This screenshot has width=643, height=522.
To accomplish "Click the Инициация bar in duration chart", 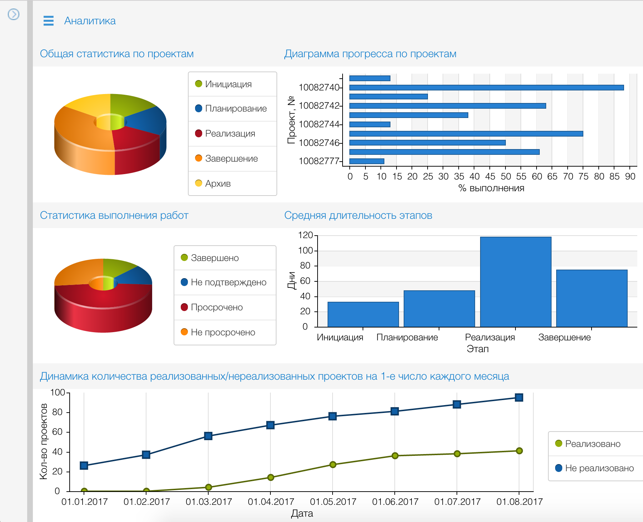I will [363, 314].
